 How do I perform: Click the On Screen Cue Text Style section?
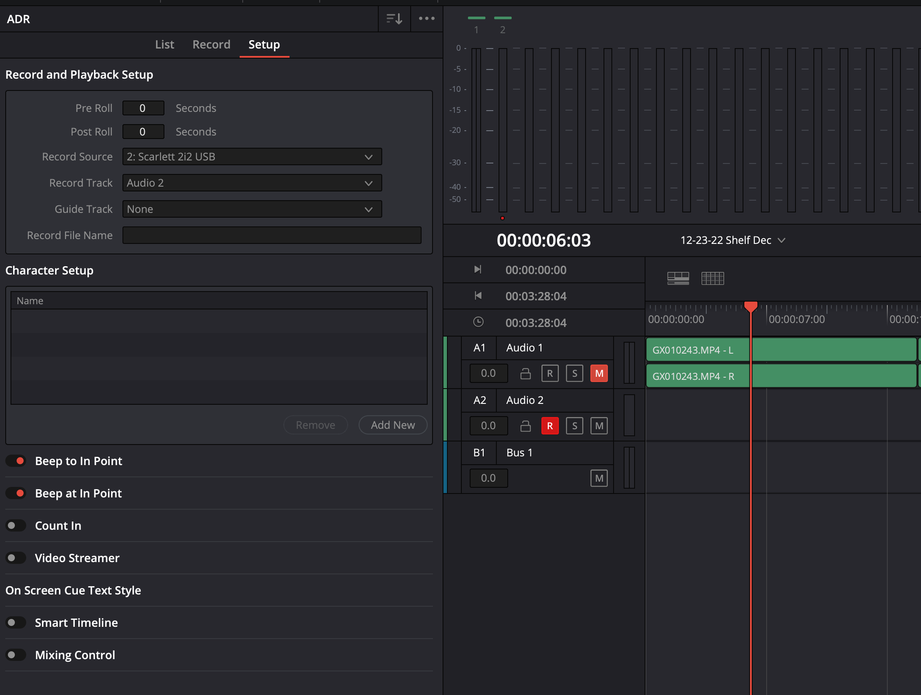pos(73,590)
